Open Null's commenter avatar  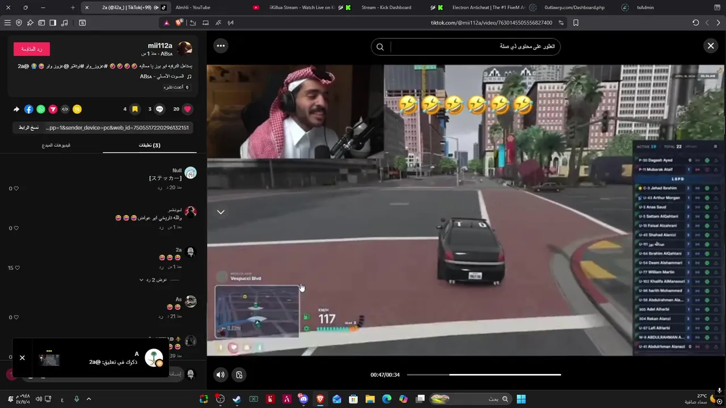click(x=191, y=173)
